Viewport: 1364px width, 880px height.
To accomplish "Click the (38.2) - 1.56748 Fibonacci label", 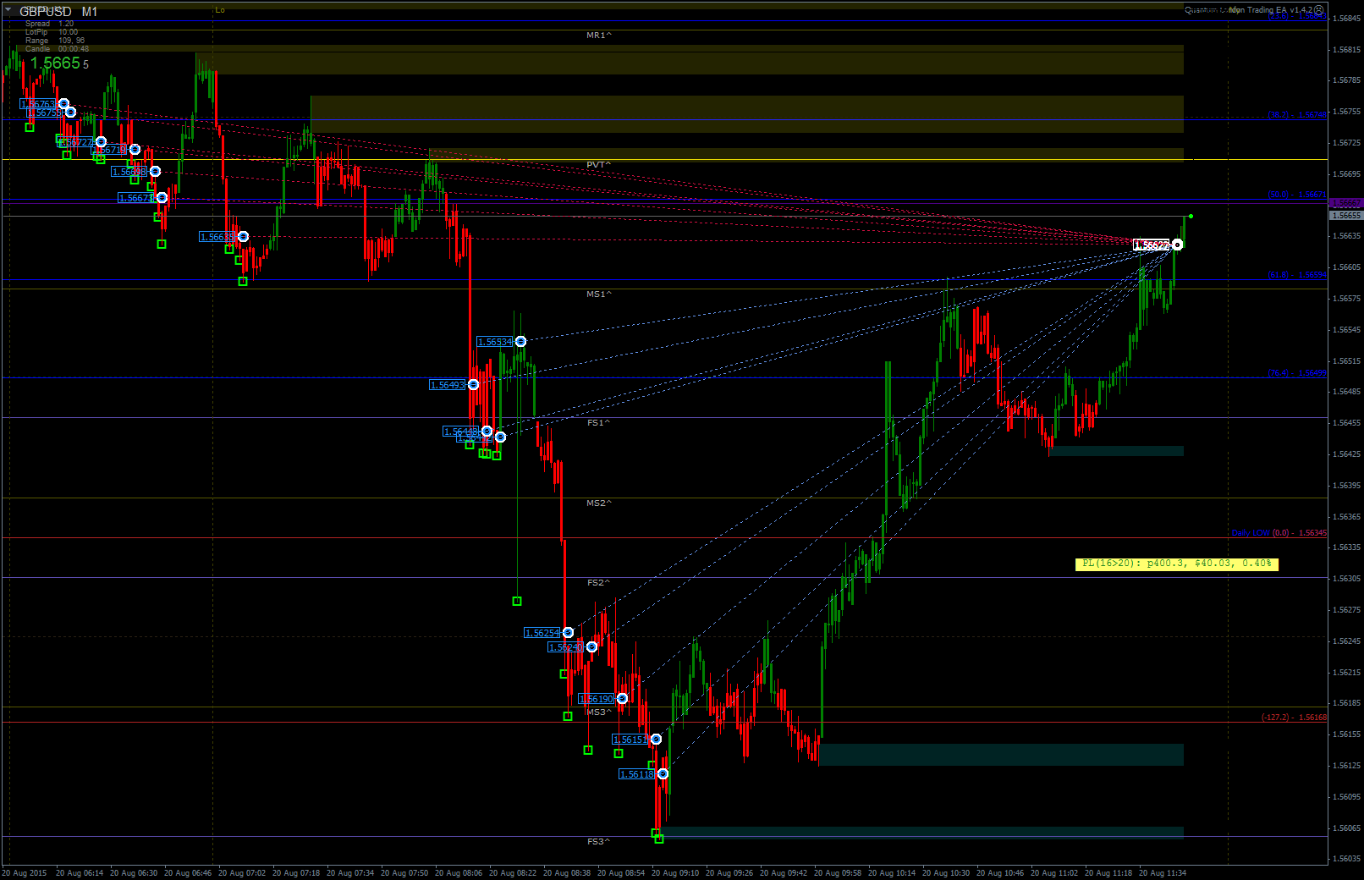I will tap(1297, 115).
